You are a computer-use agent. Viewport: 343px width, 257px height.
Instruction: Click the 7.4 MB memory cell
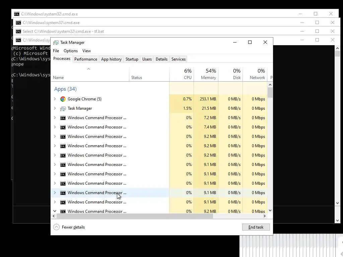[206, 127]
